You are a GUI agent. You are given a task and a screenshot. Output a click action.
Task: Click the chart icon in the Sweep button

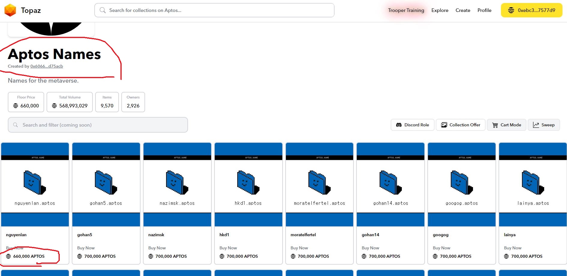pyautogui.click(x=536, y=125)
